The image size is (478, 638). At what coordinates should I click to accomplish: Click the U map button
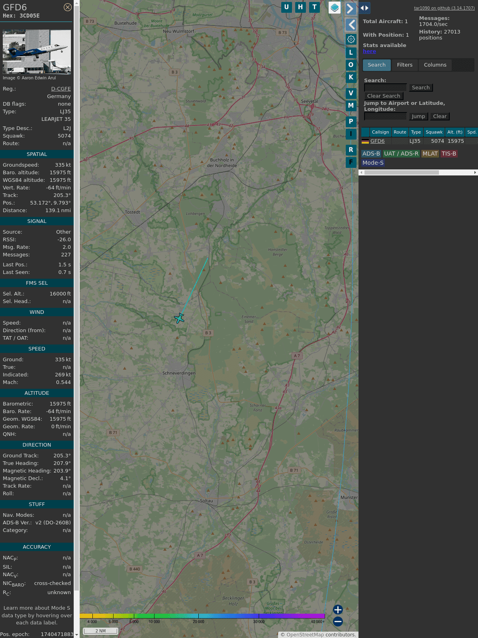point(286,7)
